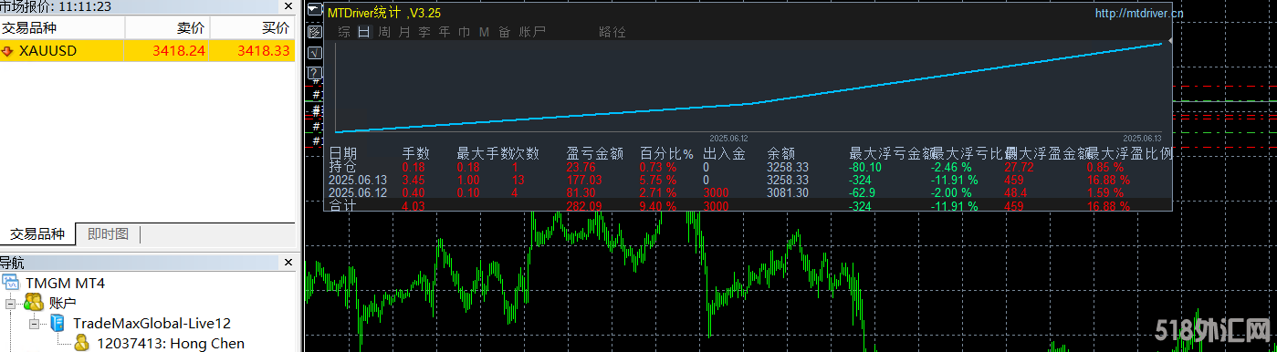This screenshot has height=352, width=1277.
Task: Switch statistics to 月 monthly view
Action: (404, 32)
